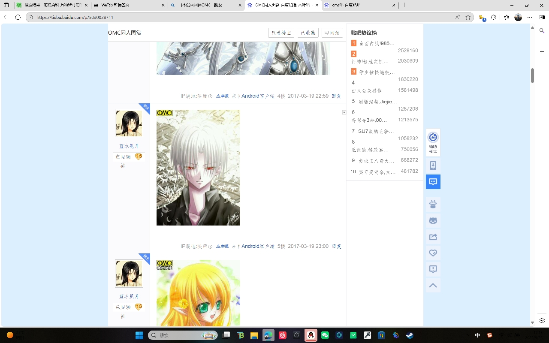Select the OMC同人图赏 Baidu Tieba tab
Screen dimensions: 549x343
pyautogui.click(x=283, y=5)
